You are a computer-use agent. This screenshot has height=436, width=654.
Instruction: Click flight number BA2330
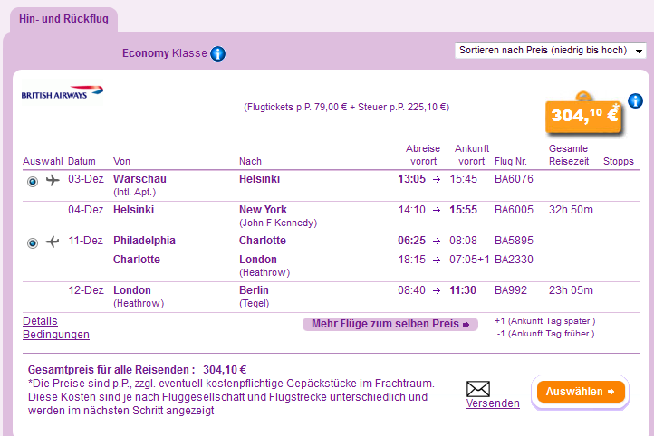[514, 260]
